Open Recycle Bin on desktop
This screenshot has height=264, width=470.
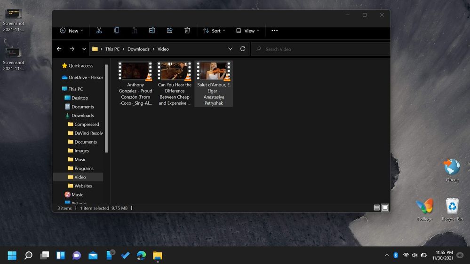point(452,210)
